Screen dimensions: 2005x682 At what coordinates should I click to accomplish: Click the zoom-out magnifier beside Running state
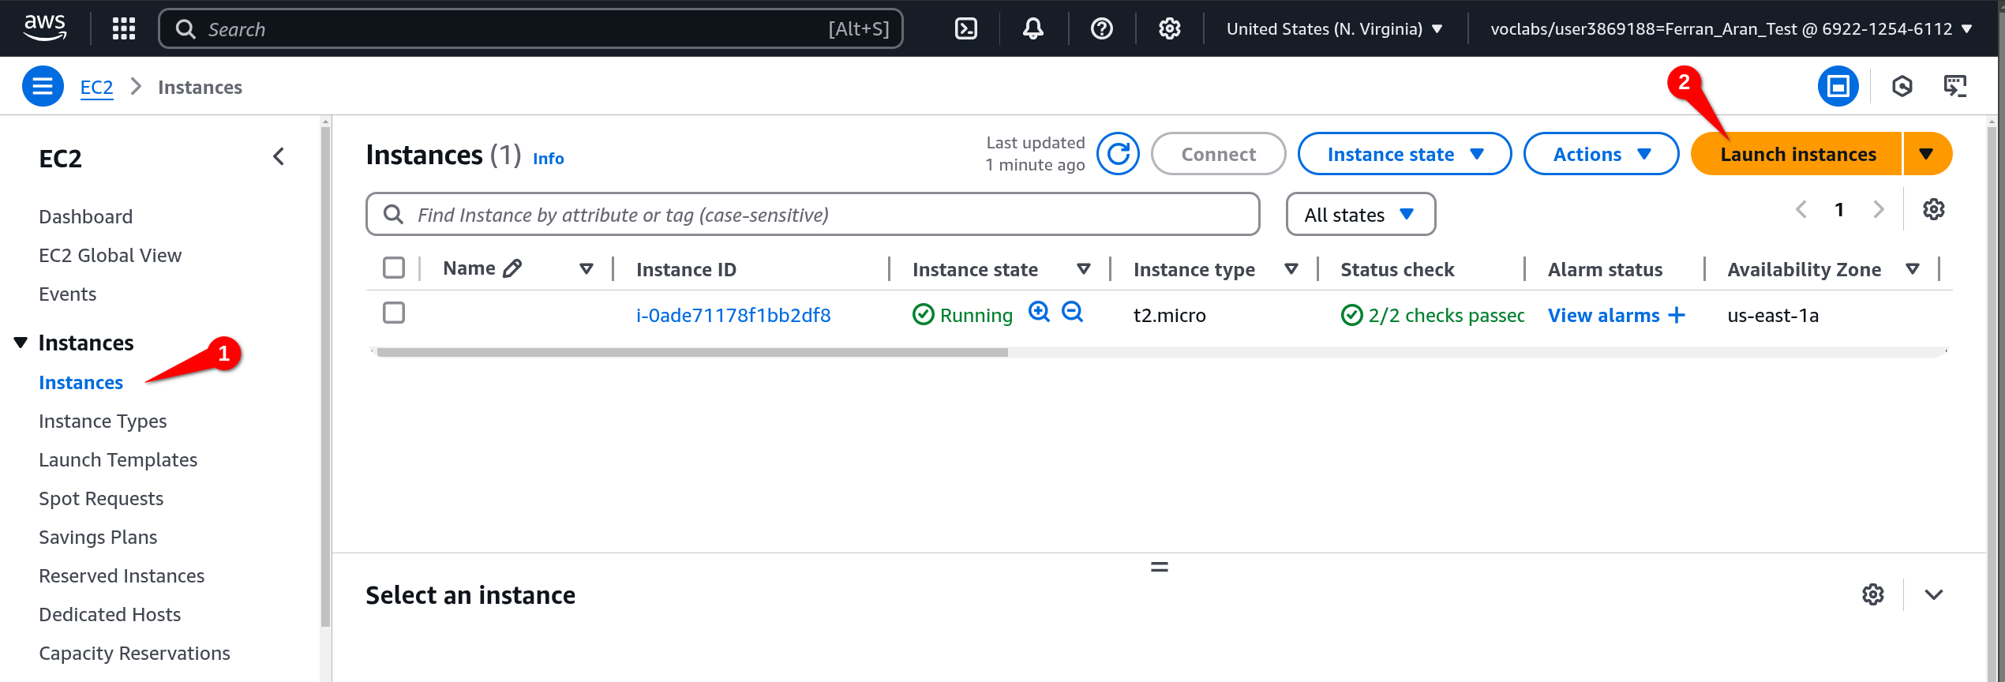coord(1072,313)
